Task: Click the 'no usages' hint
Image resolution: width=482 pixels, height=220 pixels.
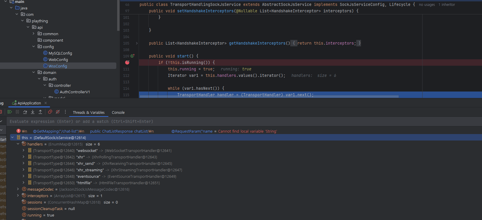Action: (427, 5)
